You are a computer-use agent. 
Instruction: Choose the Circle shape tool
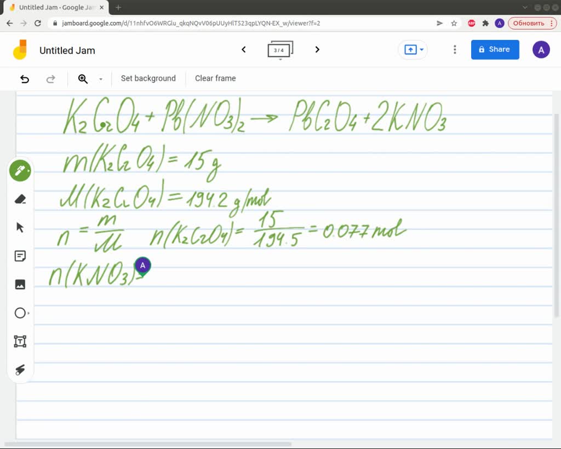point(20,313)
